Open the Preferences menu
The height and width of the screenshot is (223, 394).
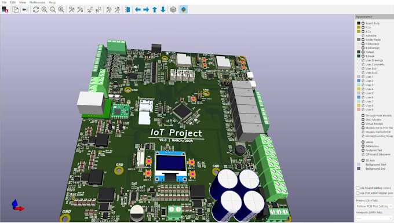point(37,2)
